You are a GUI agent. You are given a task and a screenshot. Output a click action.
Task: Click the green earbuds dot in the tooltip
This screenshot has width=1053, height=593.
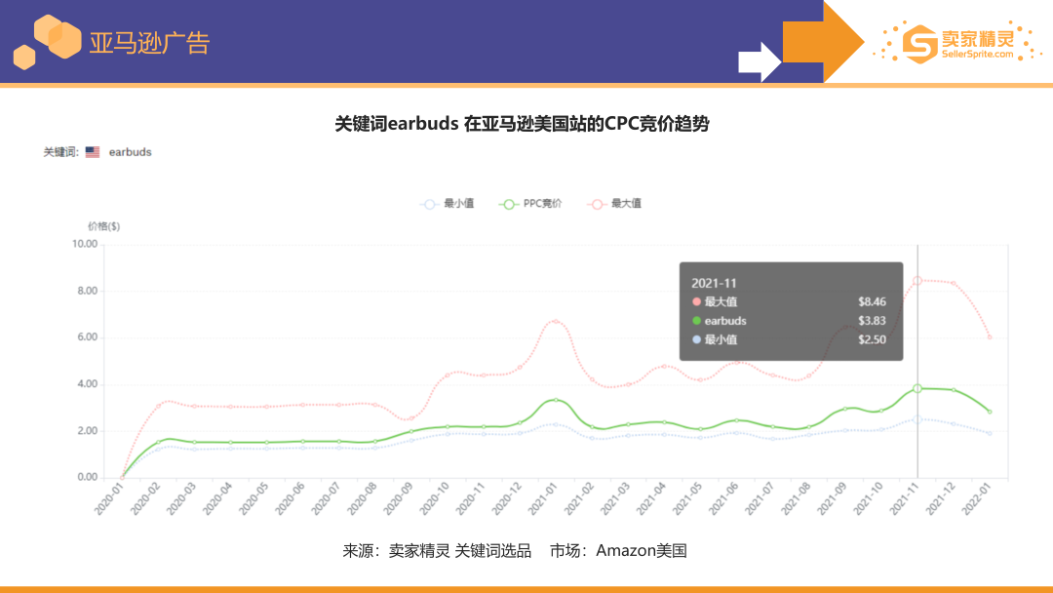(696, 321)
